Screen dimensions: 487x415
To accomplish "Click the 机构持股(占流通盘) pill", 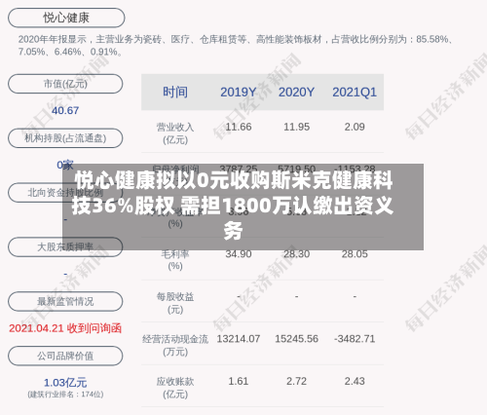I will (x=65, y=138).
